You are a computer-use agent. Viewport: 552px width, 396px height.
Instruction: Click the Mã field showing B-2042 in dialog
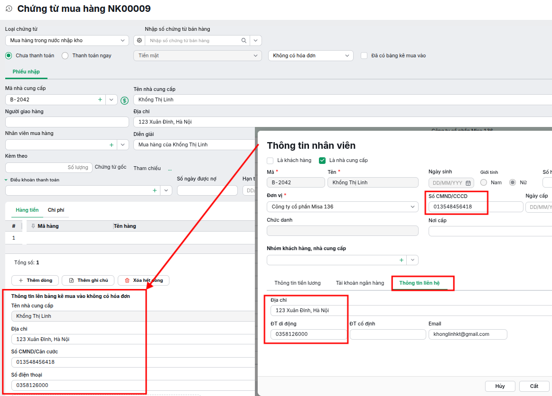click(296, 182)
